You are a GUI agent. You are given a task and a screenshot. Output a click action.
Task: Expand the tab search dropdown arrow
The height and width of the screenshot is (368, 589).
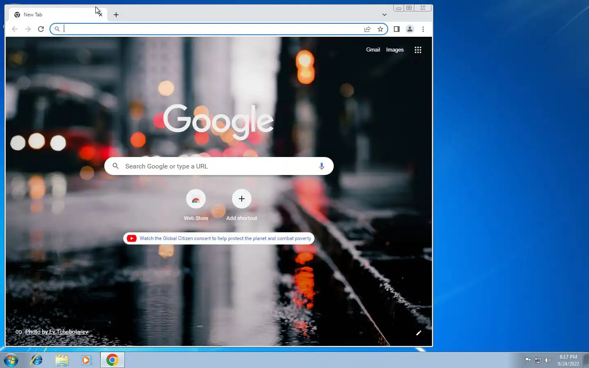pos(384,15)
